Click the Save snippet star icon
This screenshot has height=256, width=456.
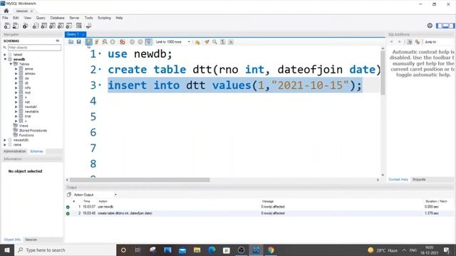197,42
